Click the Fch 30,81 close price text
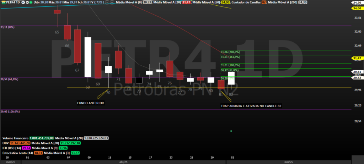 pyautogui.click(x=84, y=2)
